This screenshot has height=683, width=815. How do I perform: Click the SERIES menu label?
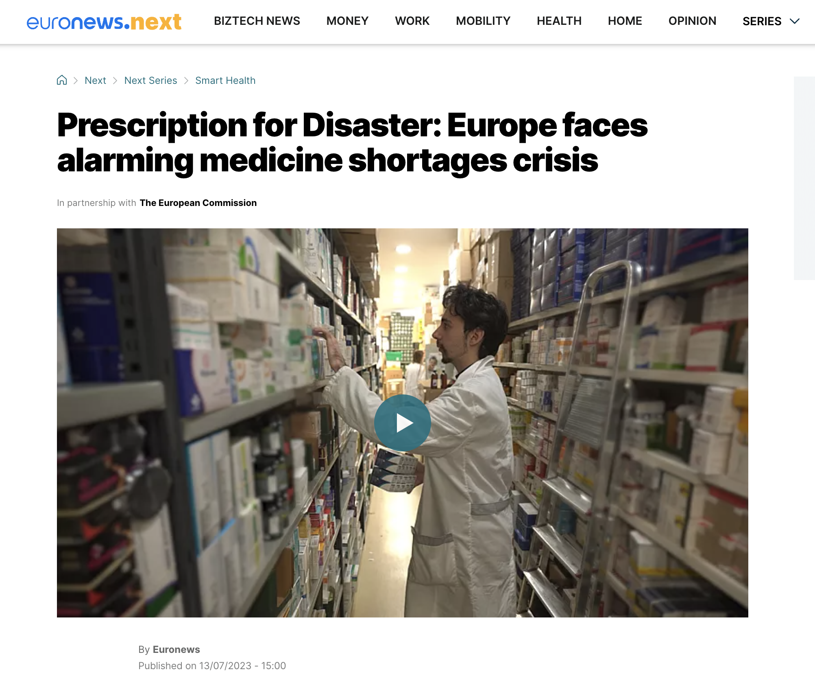762,21
